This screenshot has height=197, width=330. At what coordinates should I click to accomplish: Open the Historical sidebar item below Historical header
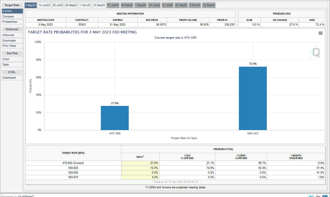[x=12, y=35]
